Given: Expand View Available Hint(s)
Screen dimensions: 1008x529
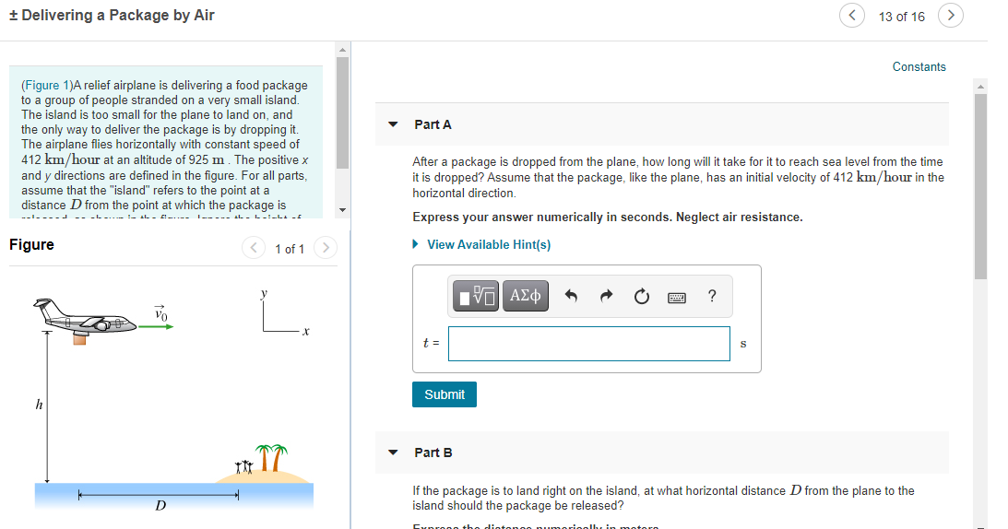Looking at the screenshot, I should (x=481, y=244).
